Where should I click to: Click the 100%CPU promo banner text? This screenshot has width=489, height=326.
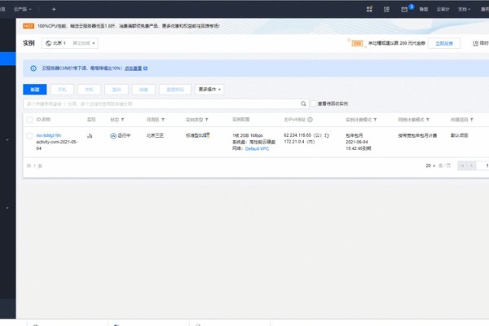pyautogui.click(x=128, y=26)
